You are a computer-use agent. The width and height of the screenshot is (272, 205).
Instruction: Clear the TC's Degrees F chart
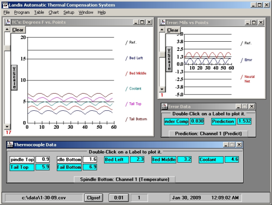click(x=18, y=30)
